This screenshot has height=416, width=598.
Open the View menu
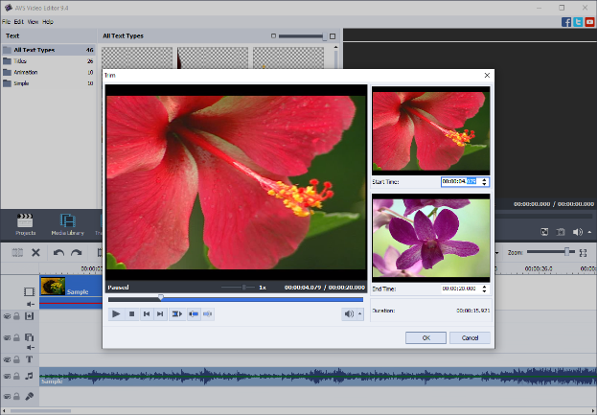click(x=34, y=20)
